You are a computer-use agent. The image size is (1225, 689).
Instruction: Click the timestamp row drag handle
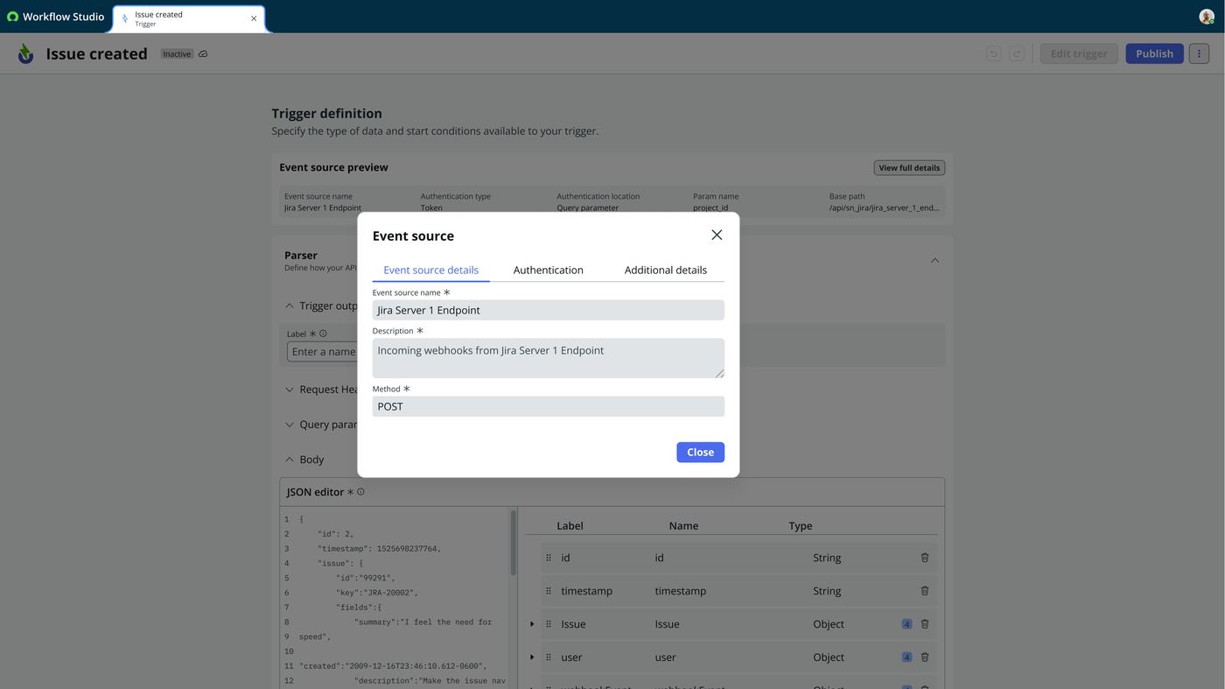tap(549, 591)
